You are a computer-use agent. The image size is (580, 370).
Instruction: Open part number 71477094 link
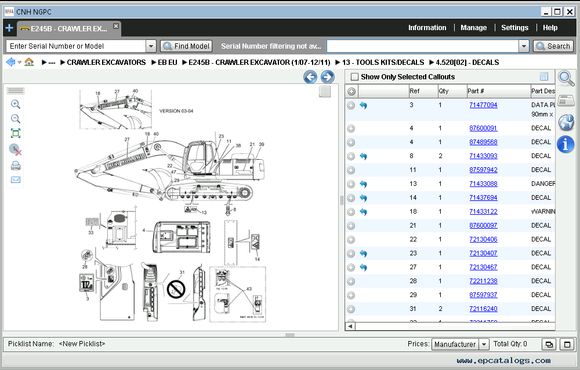tap(483, 105)
